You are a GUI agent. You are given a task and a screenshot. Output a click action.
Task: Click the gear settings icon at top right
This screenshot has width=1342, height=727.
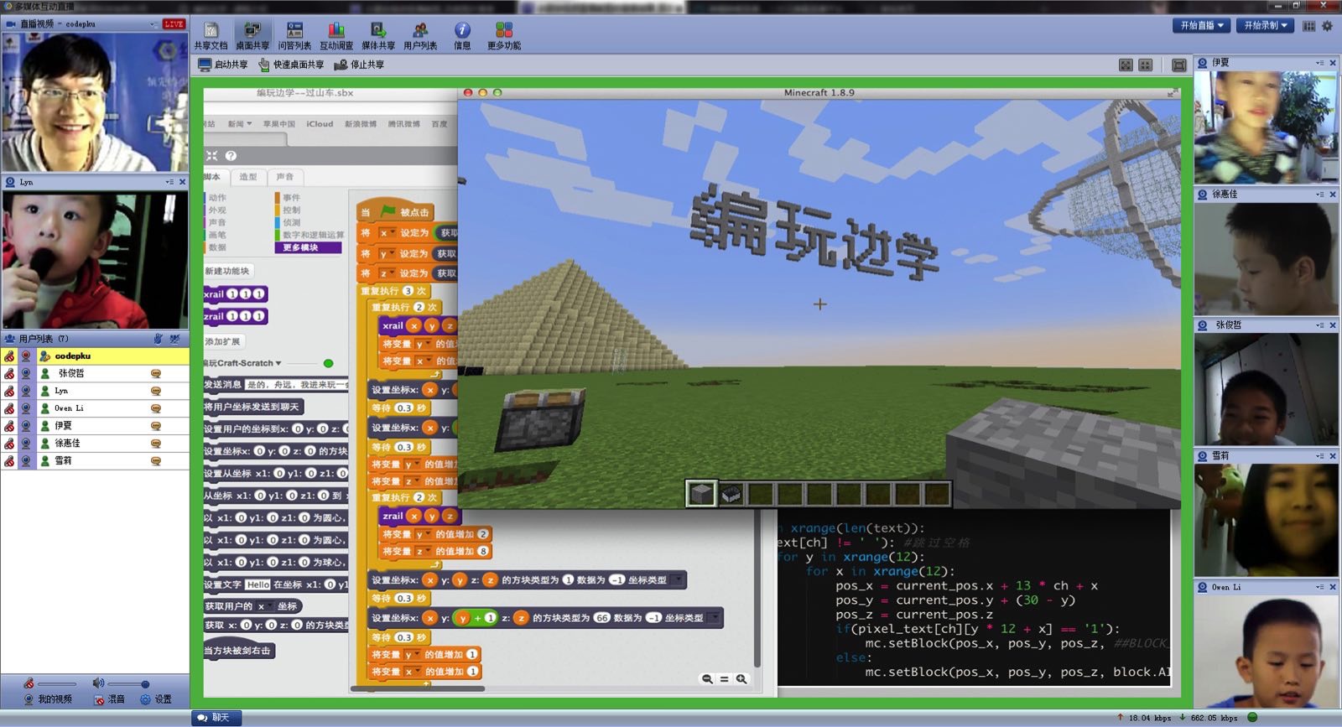coord(1327,26)
